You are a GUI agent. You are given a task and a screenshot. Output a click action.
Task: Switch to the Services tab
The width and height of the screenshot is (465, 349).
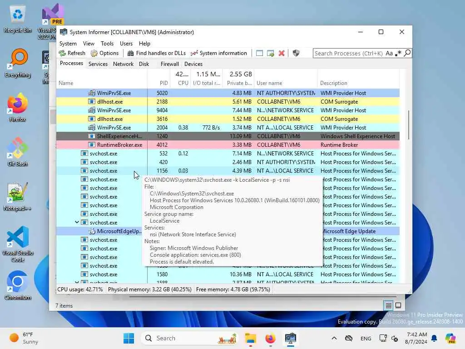[x=98, y=64]
